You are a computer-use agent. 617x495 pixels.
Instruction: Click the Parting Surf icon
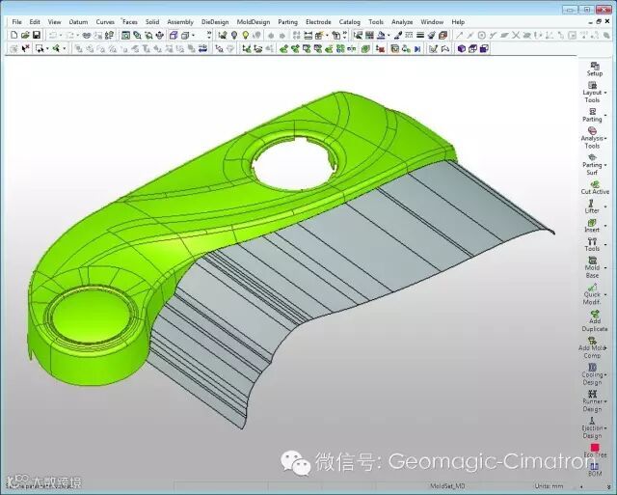[592, 157]
